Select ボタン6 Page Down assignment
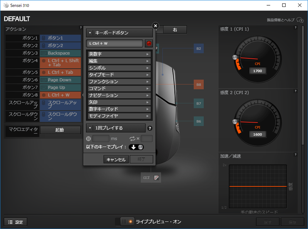The width and height of the screenshot is (308, 229). [x=60, y=80]
